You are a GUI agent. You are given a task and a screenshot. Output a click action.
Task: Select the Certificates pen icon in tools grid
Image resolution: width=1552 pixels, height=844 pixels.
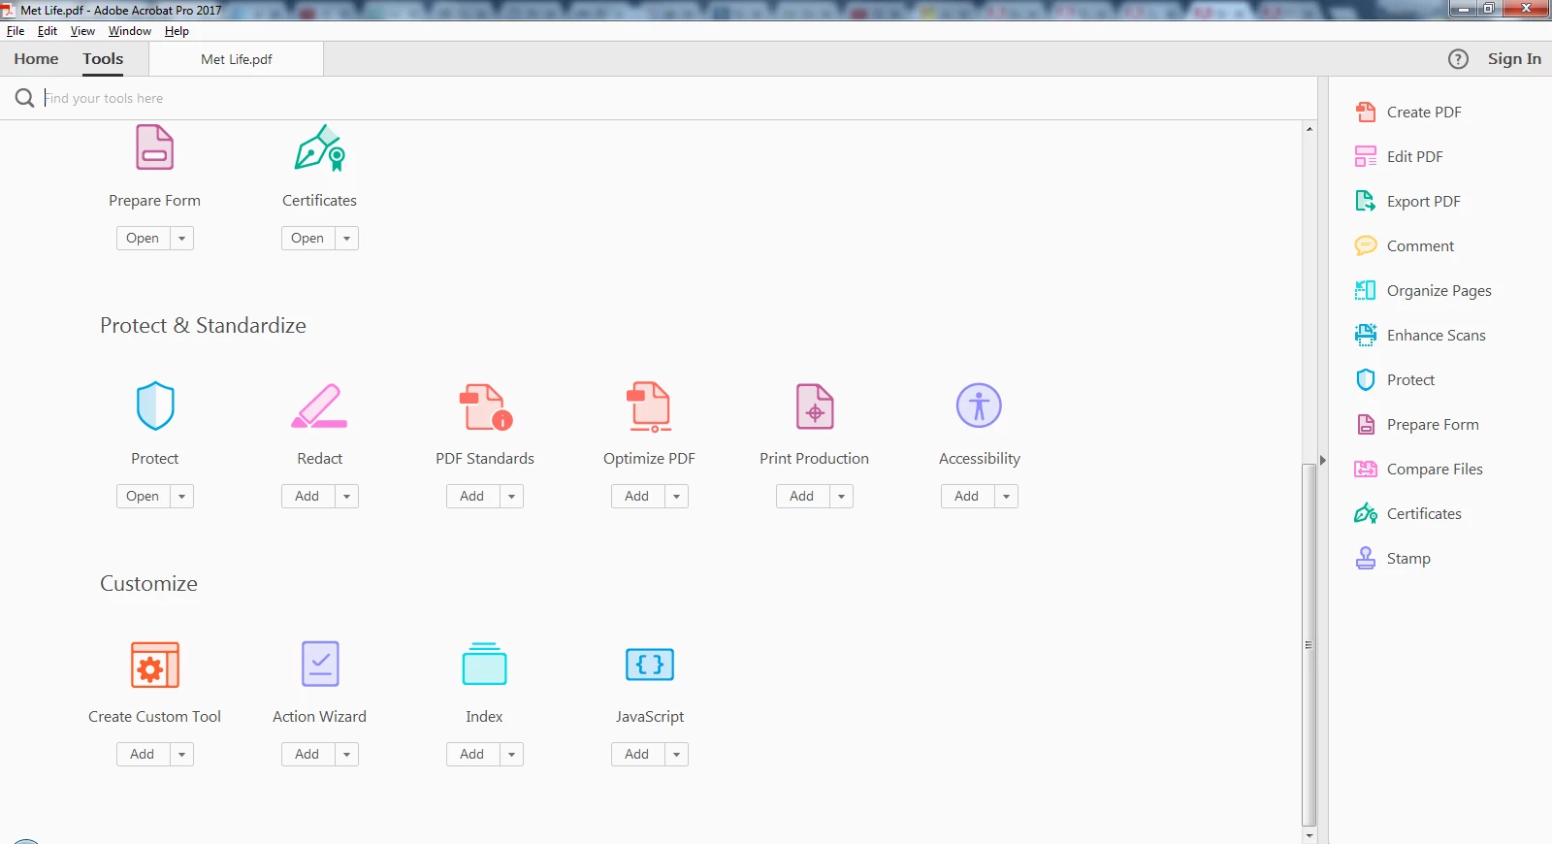coord(319,147)
